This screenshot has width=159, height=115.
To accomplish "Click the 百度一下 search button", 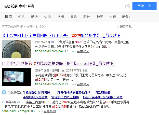I will tap(144, 6).
